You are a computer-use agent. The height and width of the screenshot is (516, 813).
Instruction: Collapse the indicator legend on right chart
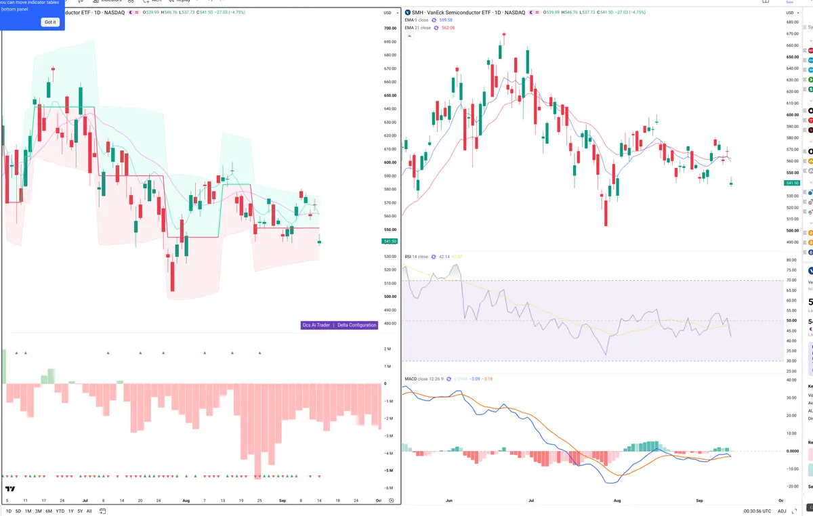[x=409, y=36]
